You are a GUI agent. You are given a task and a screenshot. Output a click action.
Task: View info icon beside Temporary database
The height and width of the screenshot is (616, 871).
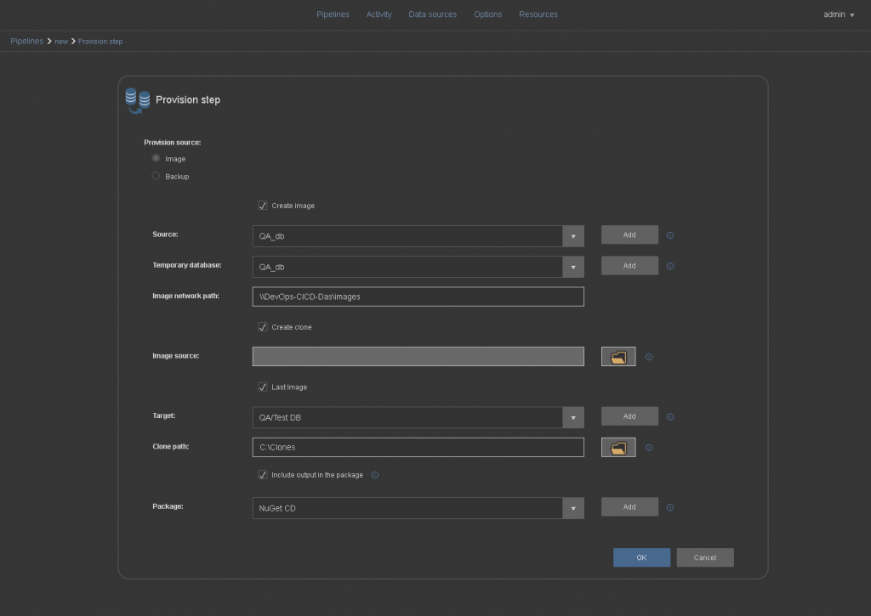670,265
